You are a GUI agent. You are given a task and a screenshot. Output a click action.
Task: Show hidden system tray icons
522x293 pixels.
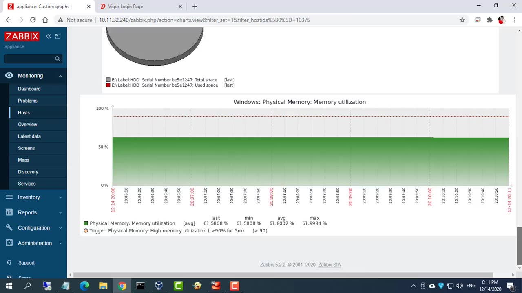pos(414,286)
